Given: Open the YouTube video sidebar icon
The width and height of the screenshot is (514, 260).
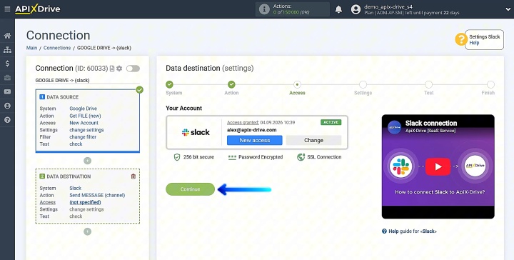Looking at the screenshot, I should (x=7, y=92).
